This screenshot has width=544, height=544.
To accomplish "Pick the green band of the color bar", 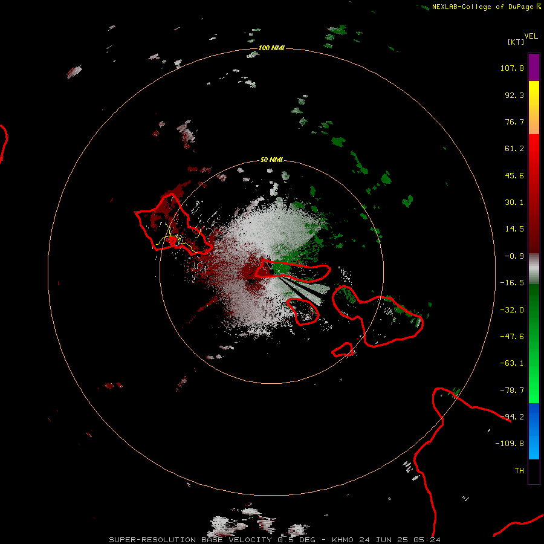I will [x=534, y=343].
